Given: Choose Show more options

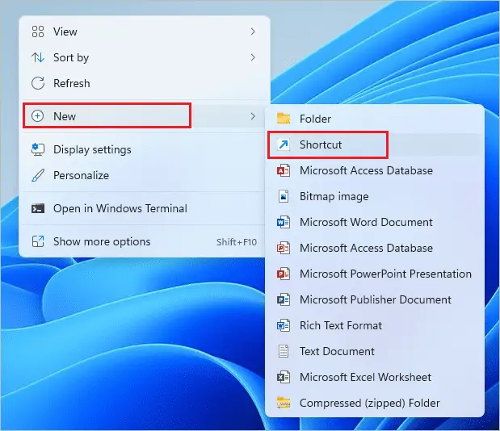Looking at the screenshot, I should click(144, 242).
